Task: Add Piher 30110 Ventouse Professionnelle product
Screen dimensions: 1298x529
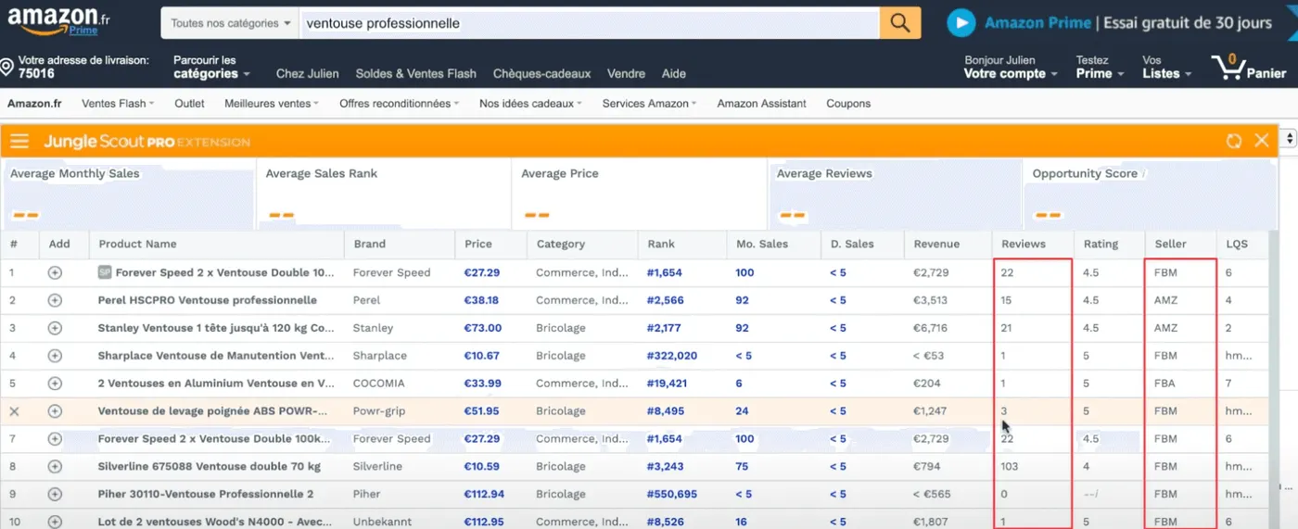Action: (55, 495)
